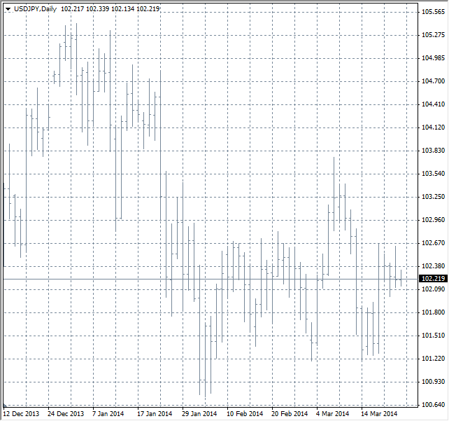This screenshot has height=421, width=449.
Task: Open the one-click trading arrow beside USDJPY
Action: pos(8,9)
